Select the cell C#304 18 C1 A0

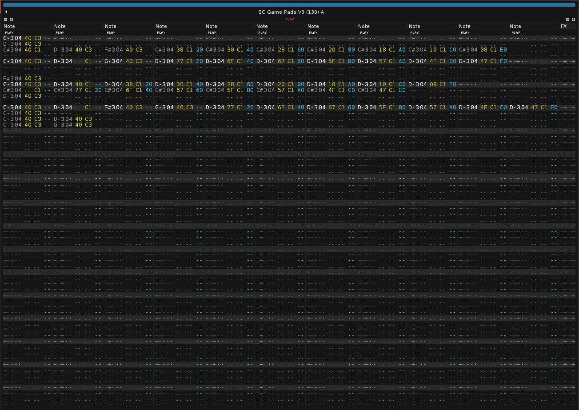382,50
